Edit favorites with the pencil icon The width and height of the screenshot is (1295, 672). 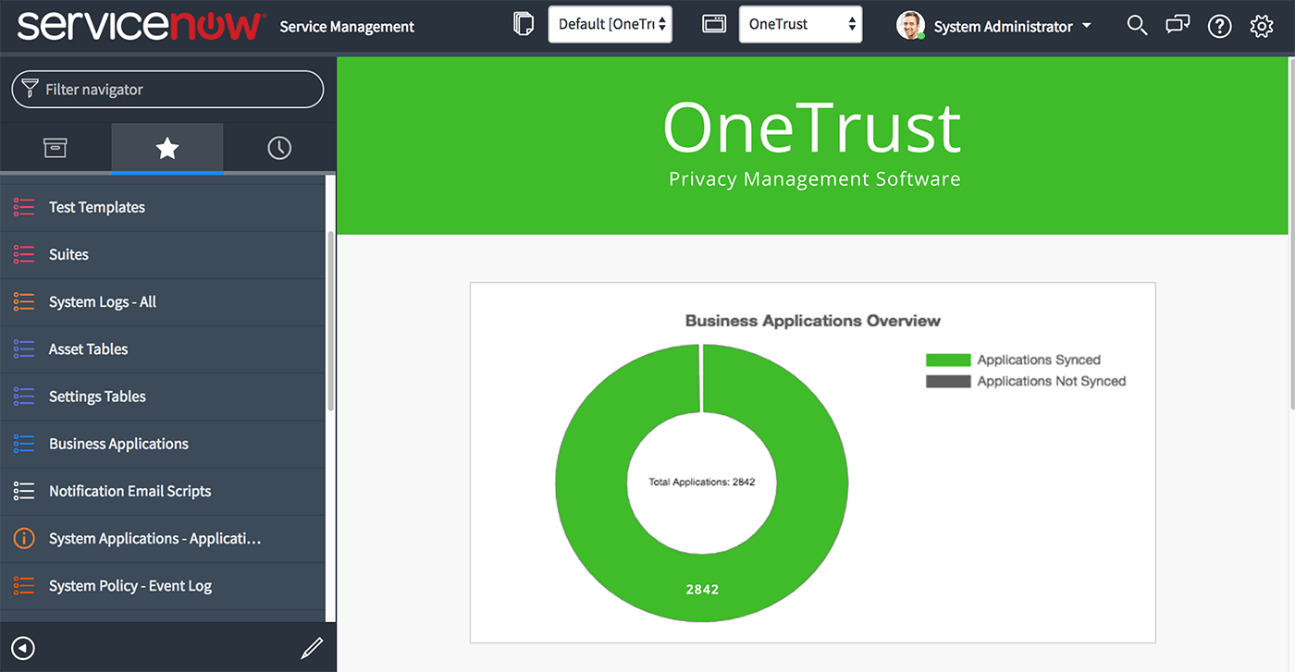point(312,648)
